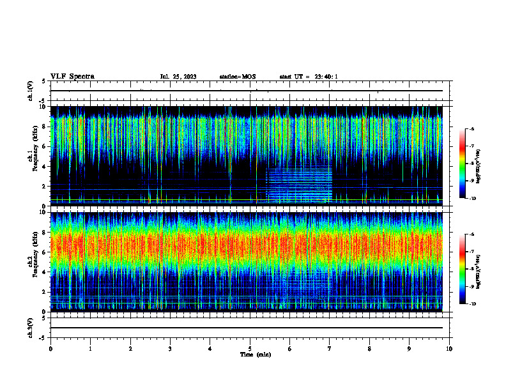Click the "start UT = 23:40: 1" text
This screenshot has height=391, width=506.
coord(309,77)
